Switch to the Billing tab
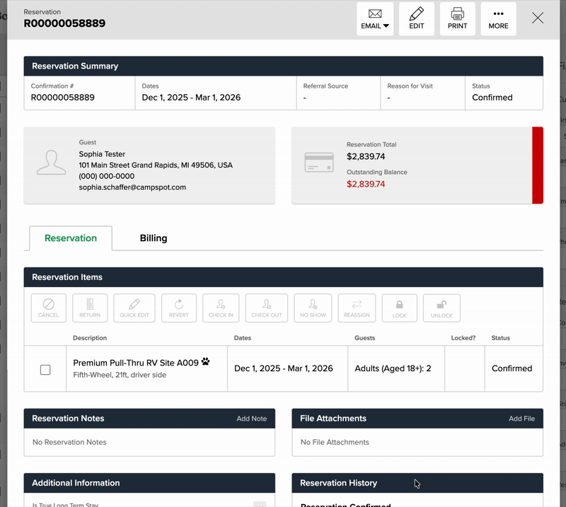This screenshot has height=507, width=566. coord(154,238)
